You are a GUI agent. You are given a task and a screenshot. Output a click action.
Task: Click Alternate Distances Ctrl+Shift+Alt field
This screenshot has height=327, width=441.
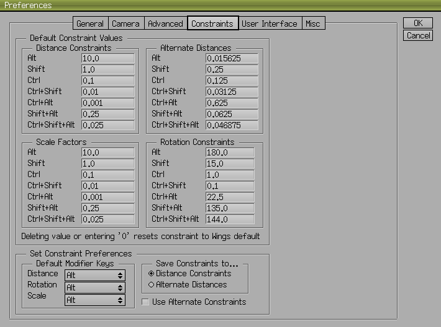tap(232, 125)
